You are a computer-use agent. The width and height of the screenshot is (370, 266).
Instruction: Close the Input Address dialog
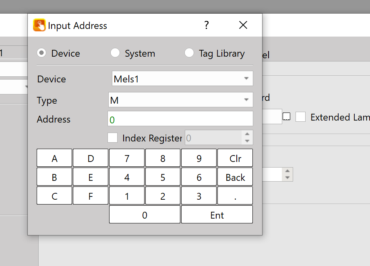pyautogui.click(x=243, y=25)
